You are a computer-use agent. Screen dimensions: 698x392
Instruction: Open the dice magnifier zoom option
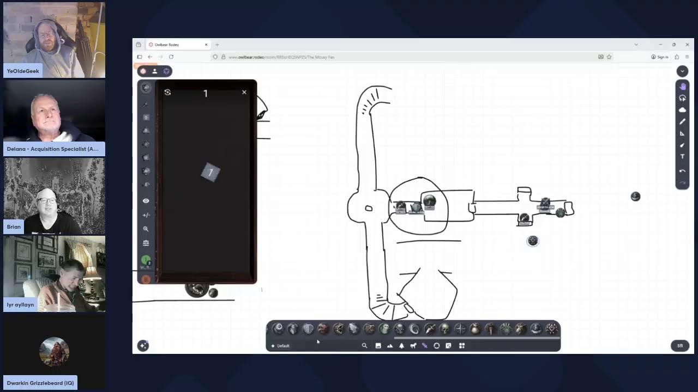[146, 229]
